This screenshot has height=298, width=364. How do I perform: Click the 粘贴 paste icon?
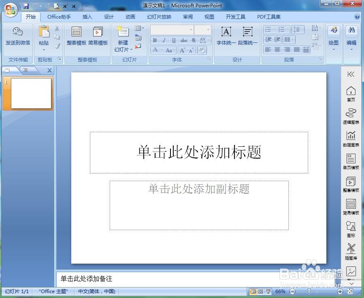44,34
